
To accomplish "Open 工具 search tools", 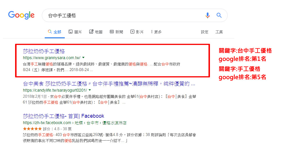I will pyautogui.click(x=219, y=32).
